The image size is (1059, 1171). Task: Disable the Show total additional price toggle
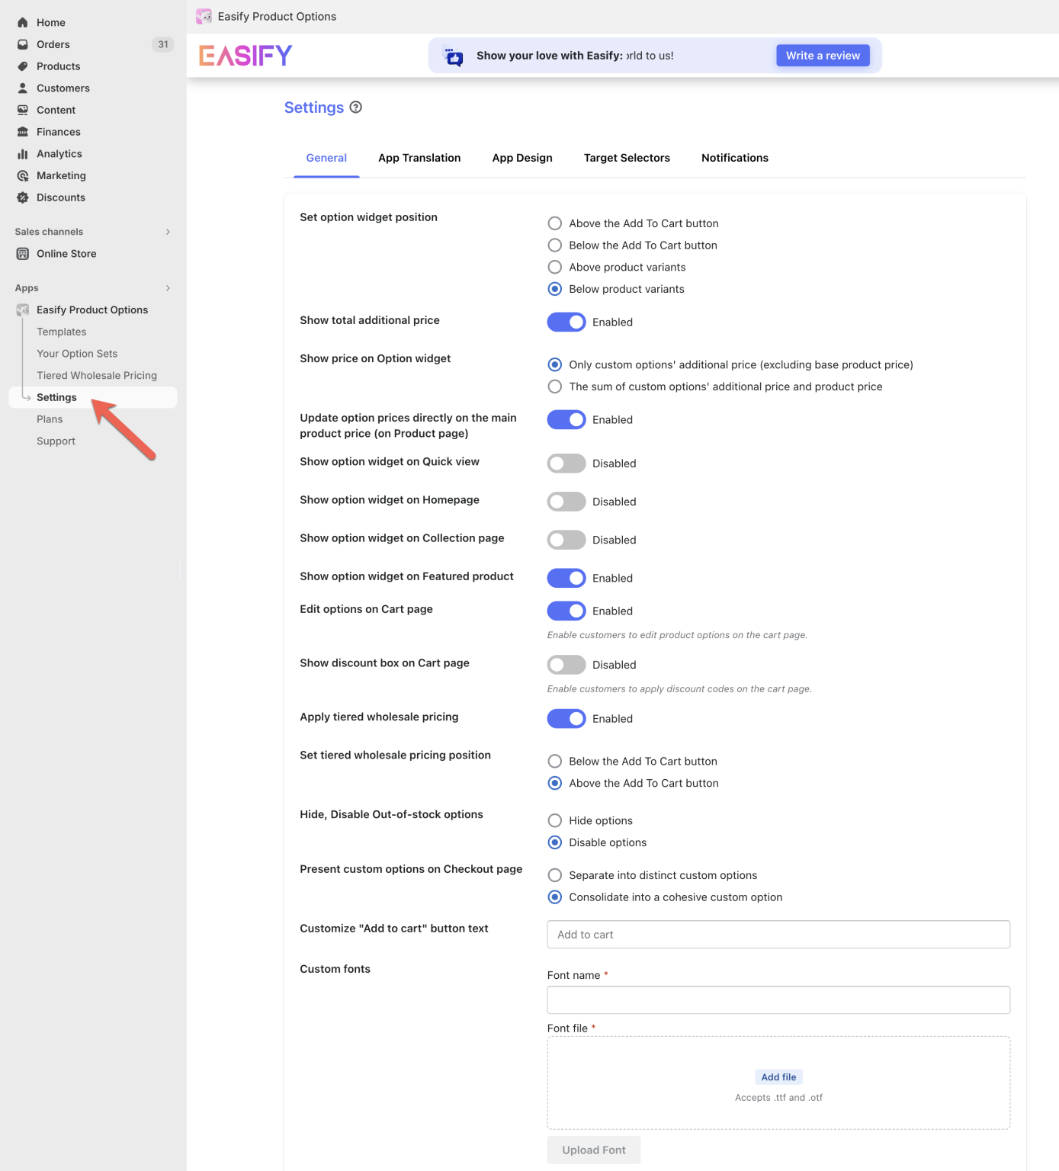pyautogui.click(x=566, y=322)
